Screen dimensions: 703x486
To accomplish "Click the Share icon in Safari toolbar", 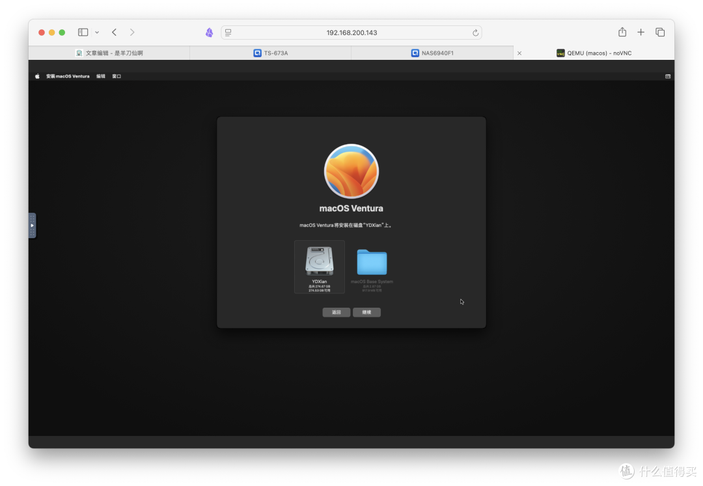I will 622,32.
